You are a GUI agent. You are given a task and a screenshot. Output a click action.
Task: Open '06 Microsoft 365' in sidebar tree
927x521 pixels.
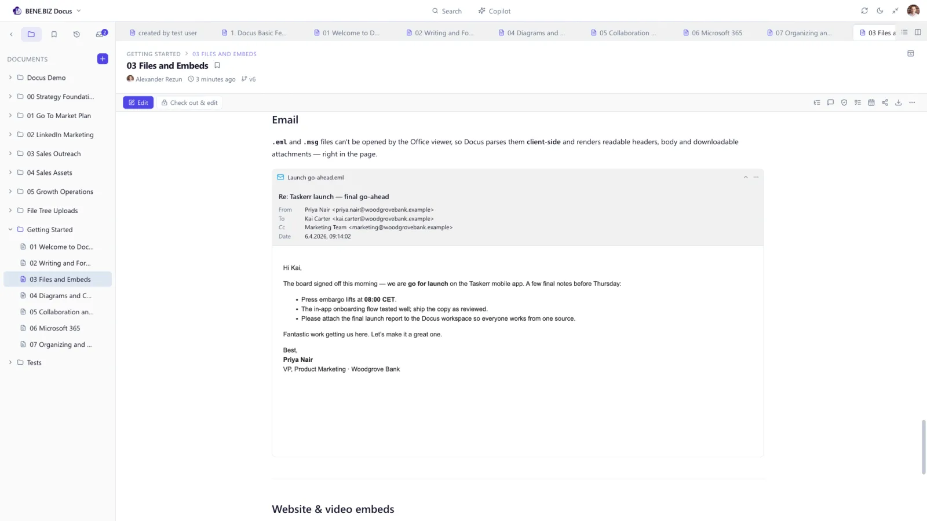[x=57, y=328]
